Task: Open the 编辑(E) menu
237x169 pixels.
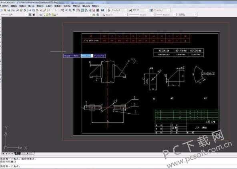Action: click(x=14, y=6)
